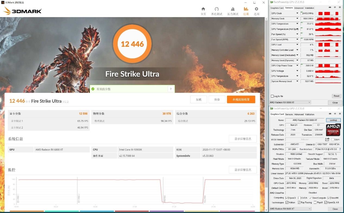Viewport: 344px width, 213px height.
Task: Click the 3DMark logo
Action: [23, 11]
